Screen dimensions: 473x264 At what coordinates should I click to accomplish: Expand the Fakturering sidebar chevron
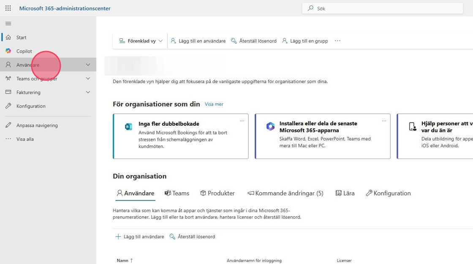tap(88, 92)
